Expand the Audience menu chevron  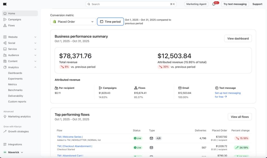click(x=35, y=55)
